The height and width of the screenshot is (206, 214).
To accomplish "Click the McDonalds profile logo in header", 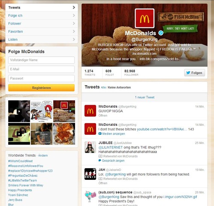I will point(145,18).
